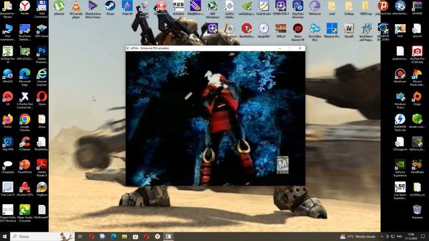
Task: Switch the ENG keyboard language indicator
Action: 400,236
